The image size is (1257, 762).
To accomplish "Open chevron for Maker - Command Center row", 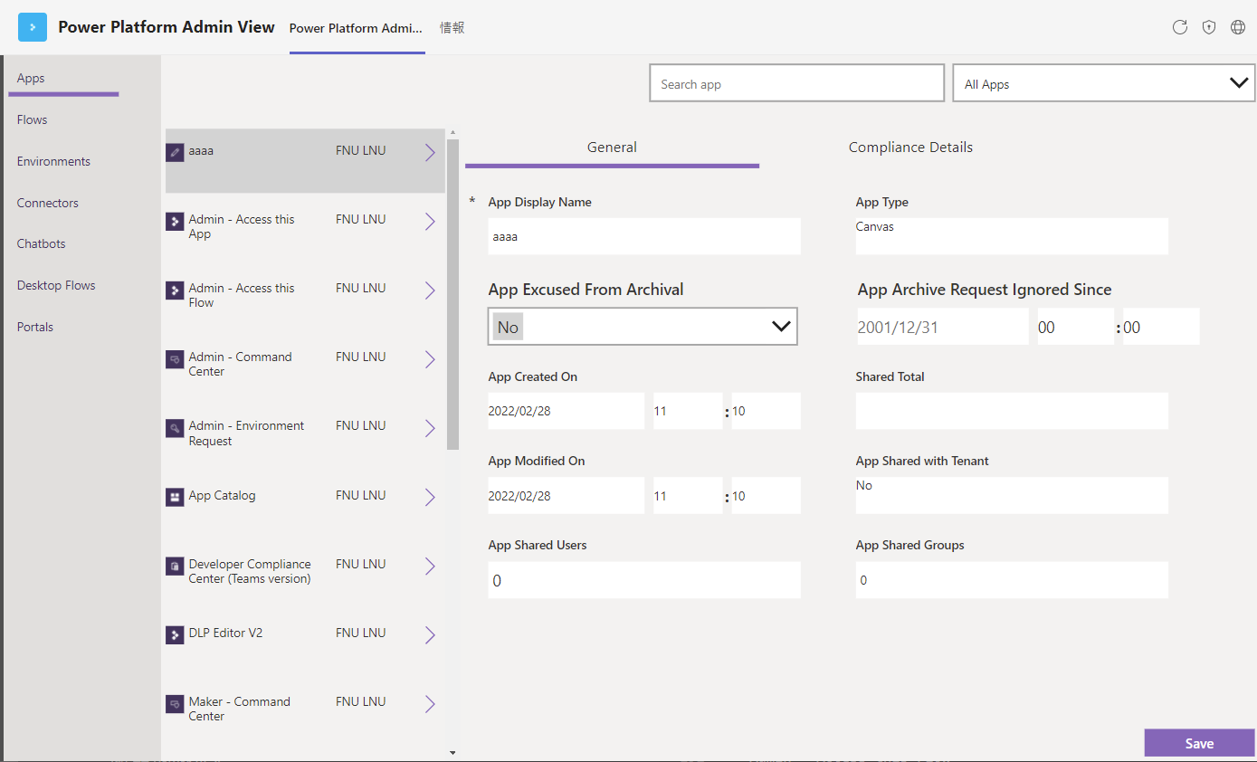I will coord(430,704).
